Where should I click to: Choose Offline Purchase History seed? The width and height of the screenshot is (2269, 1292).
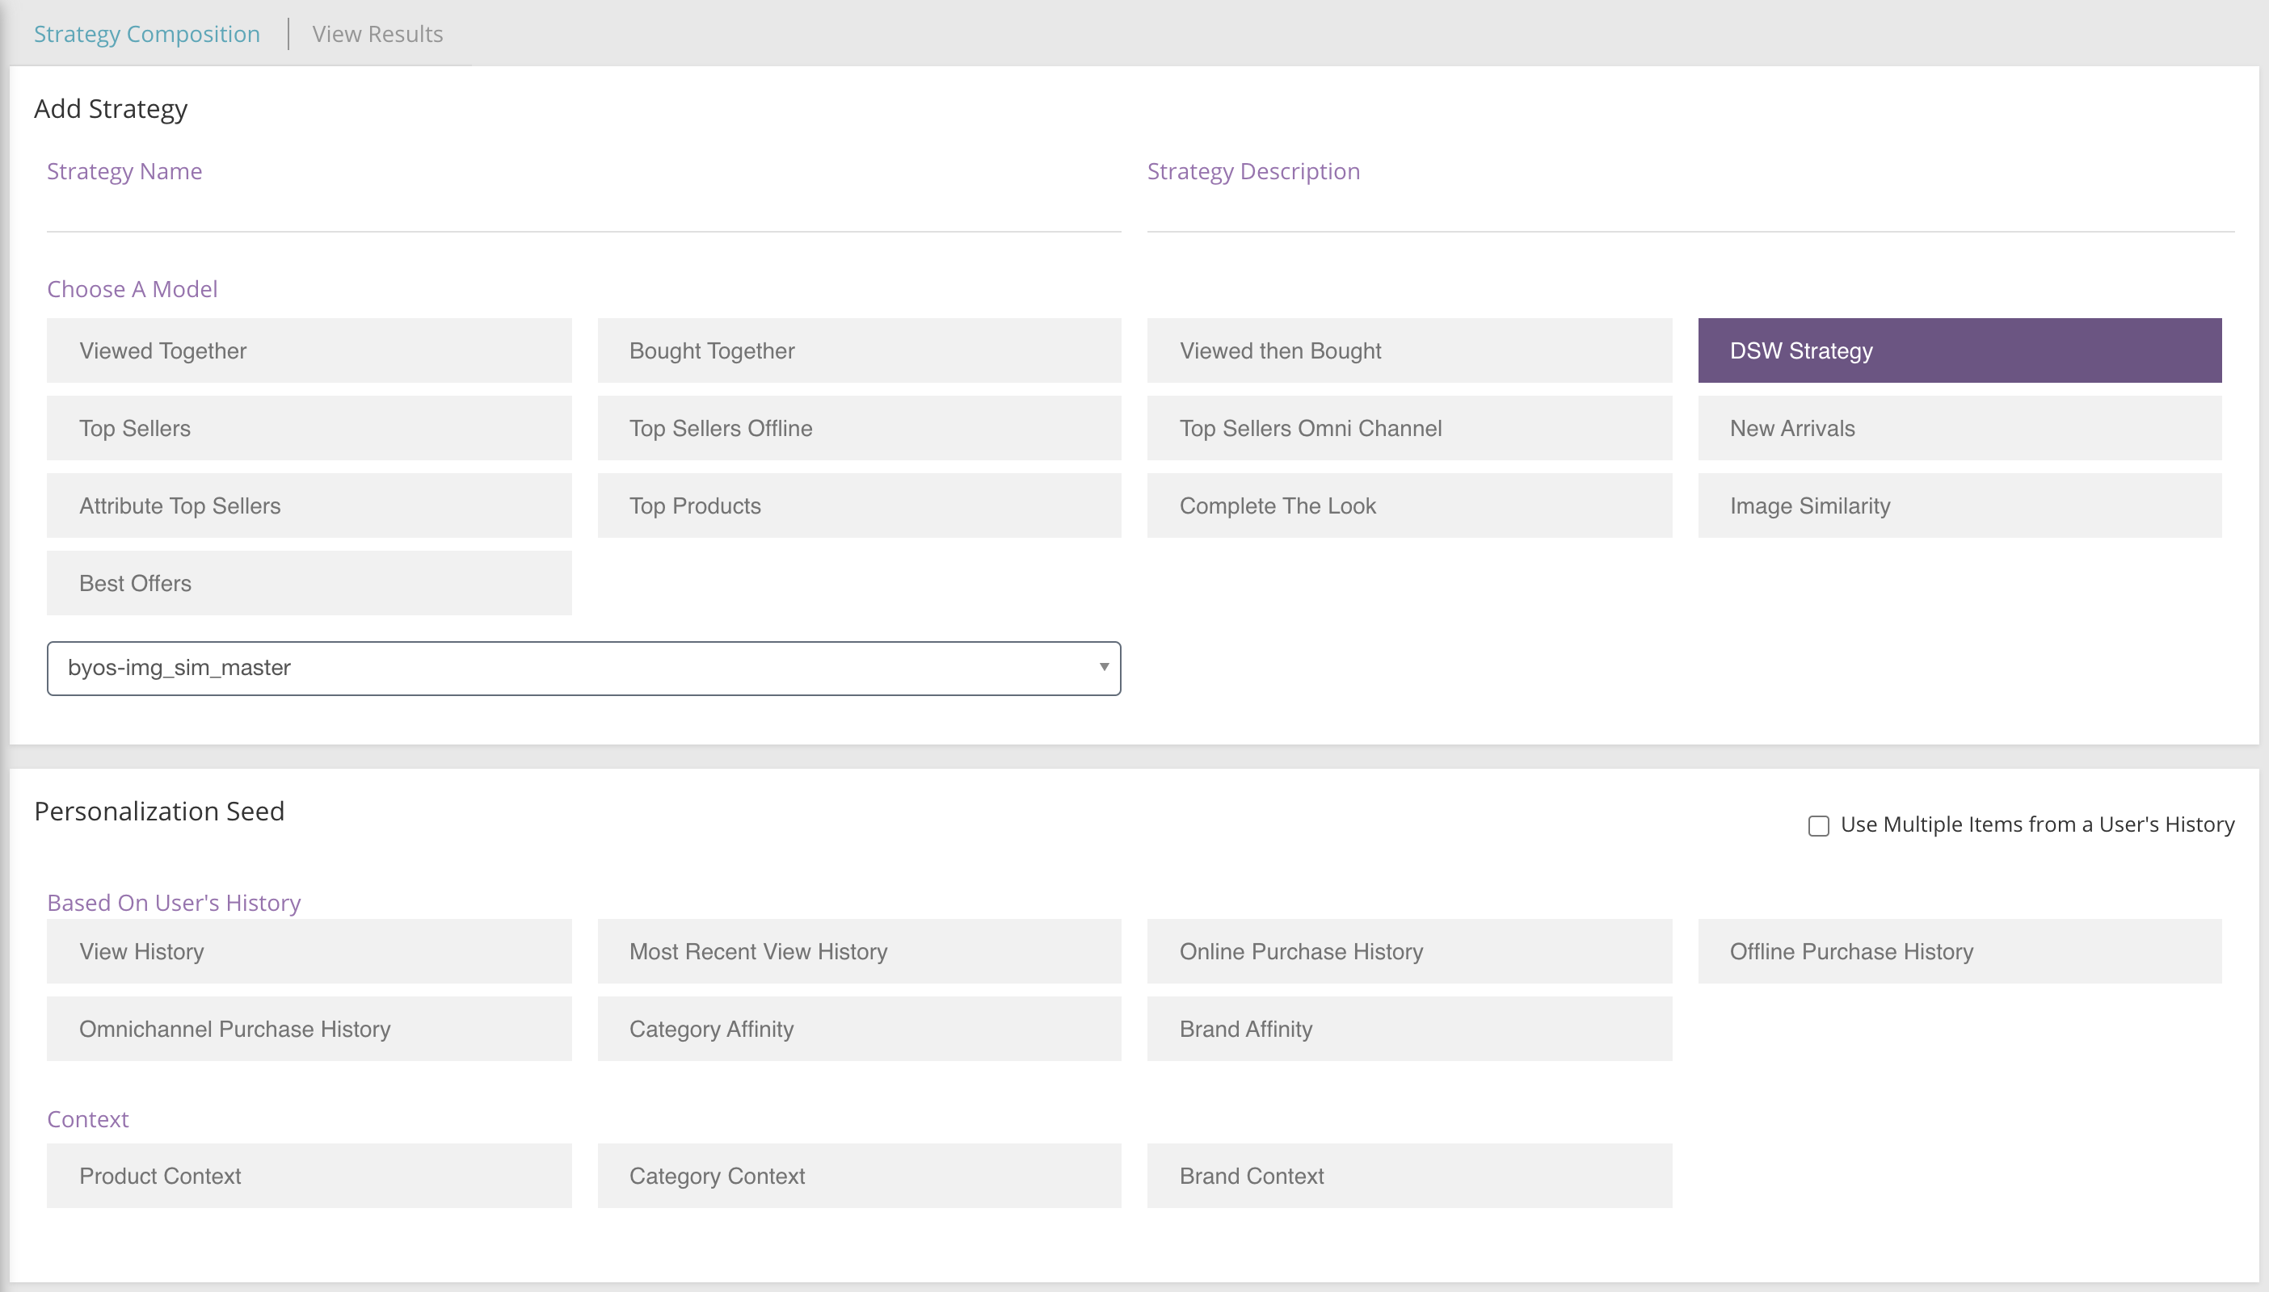click(x=1960, y=951)
